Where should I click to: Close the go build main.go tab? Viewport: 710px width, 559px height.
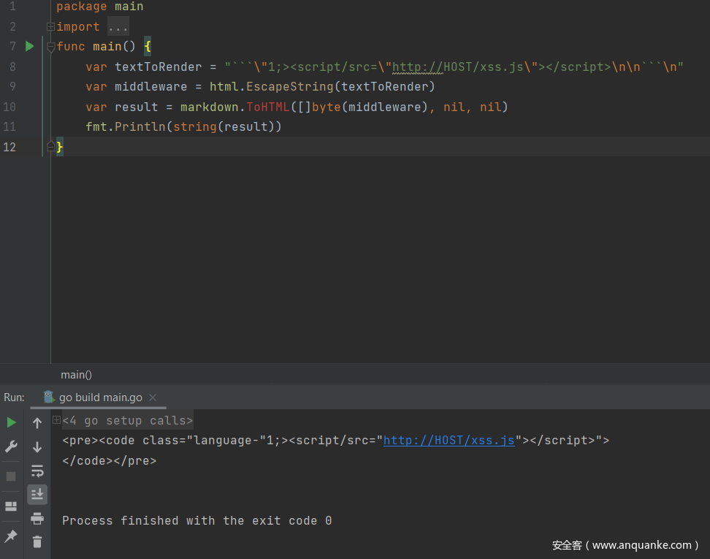pyautogui.click(x=153, y=398)
